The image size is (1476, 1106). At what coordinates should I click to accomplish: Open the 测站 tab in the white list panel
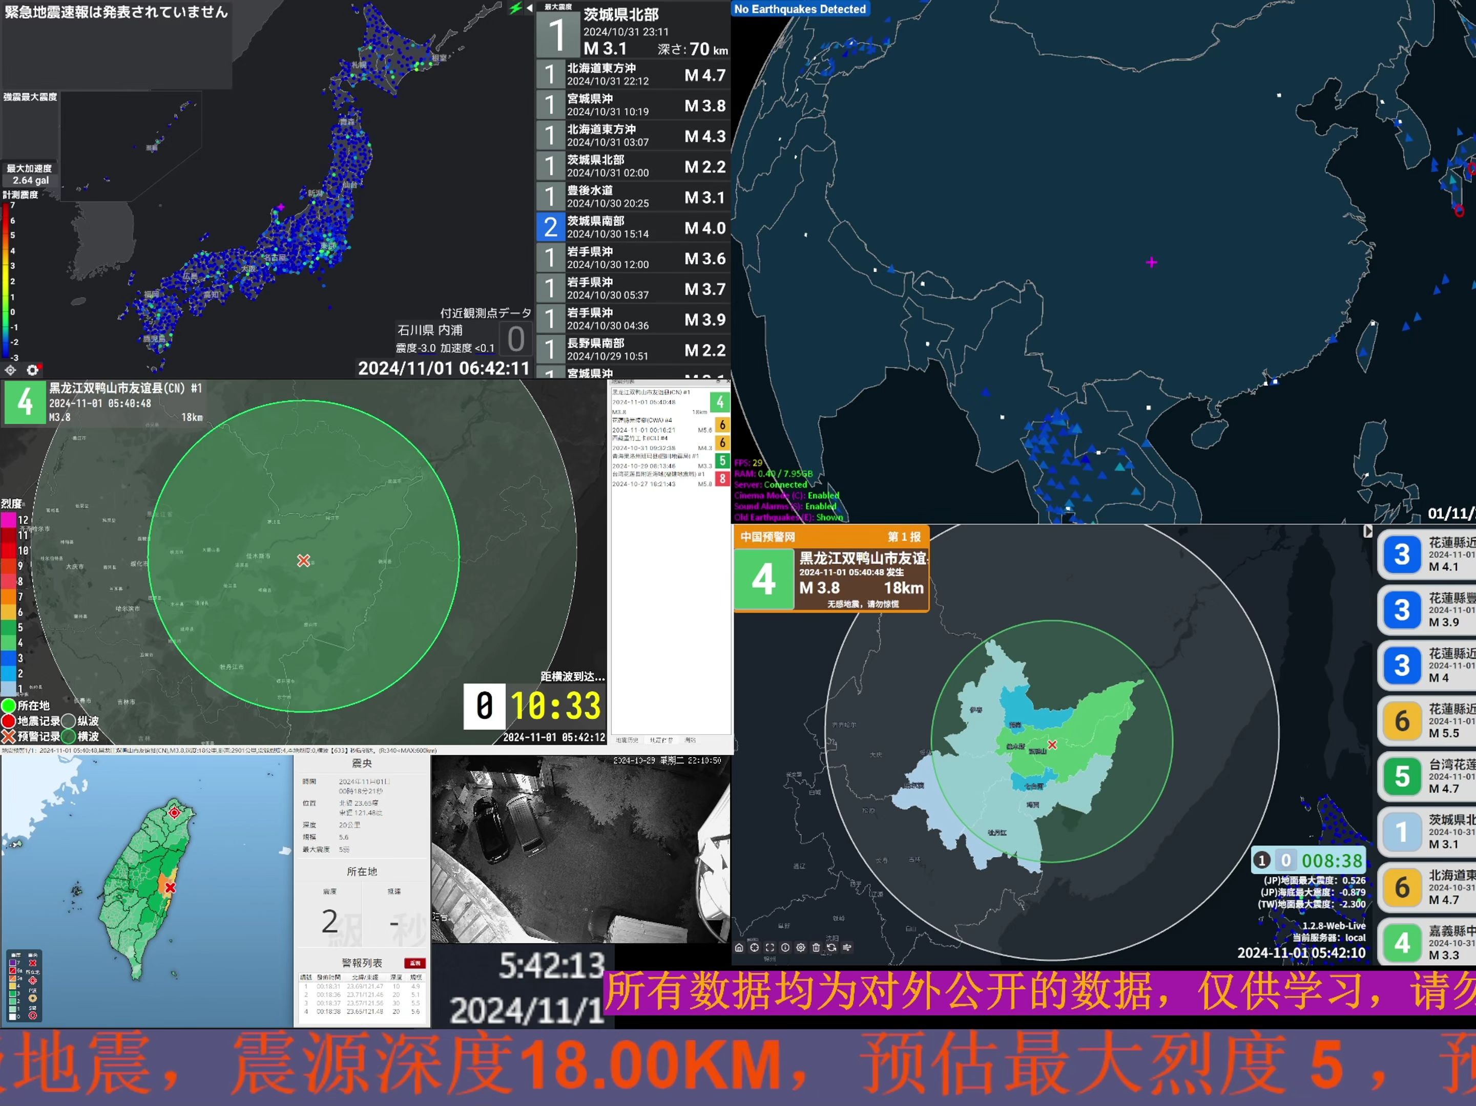pyautogui.click(x=690, y=740)
